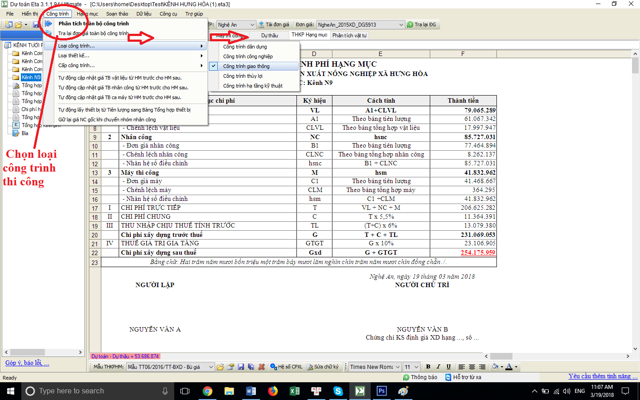Click the font color A swatch
This screenshot has width=640, height=400.
click(509, 367)
